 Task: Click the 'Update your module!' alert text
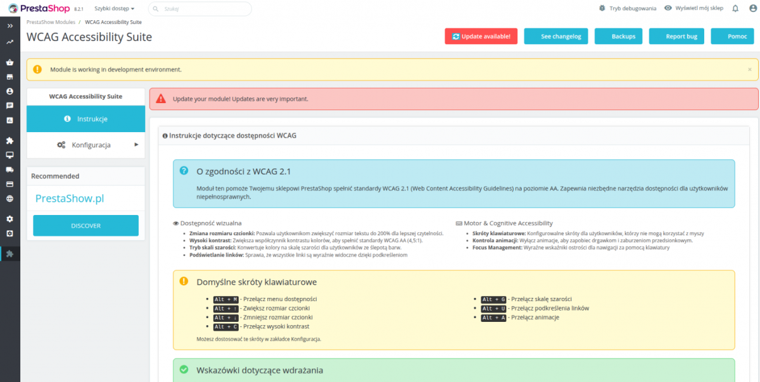pyautogui.click(x=241, y=99)
